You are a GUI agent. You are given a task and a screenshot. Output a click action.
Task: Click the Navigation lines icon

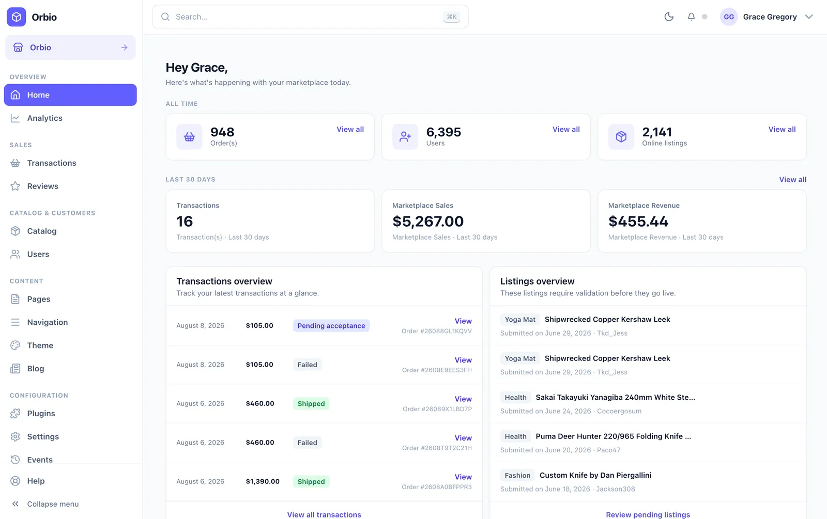pos(16,322)
